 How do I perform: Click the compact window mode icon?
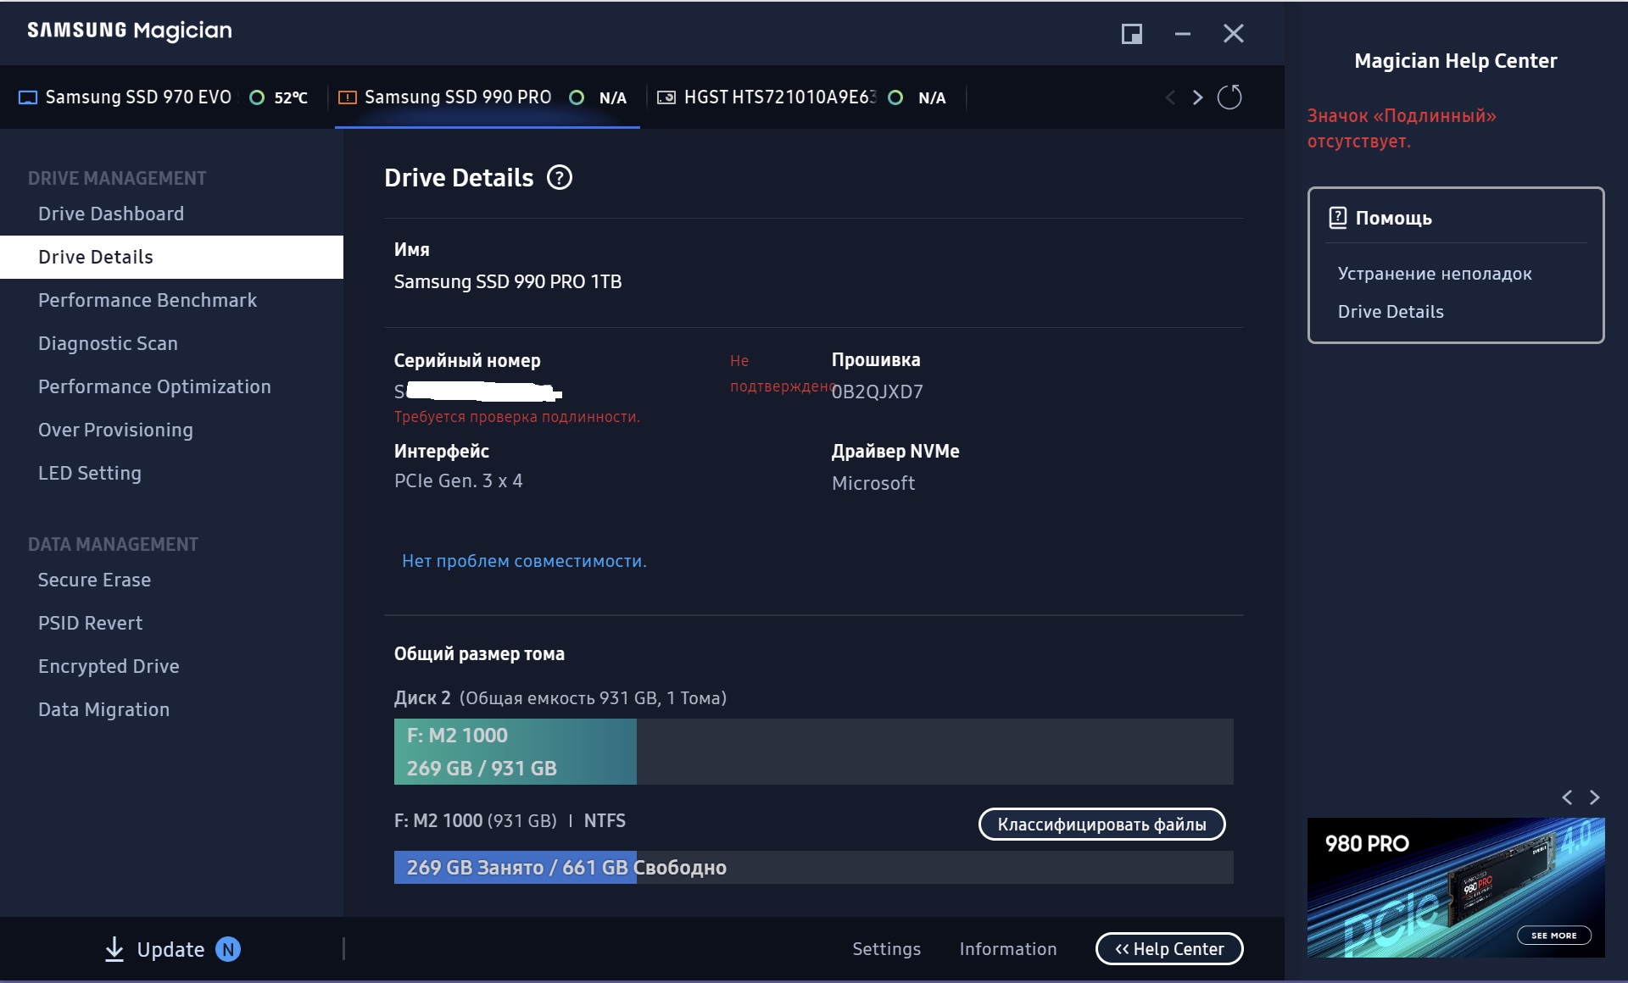[x=1131, y=34]
